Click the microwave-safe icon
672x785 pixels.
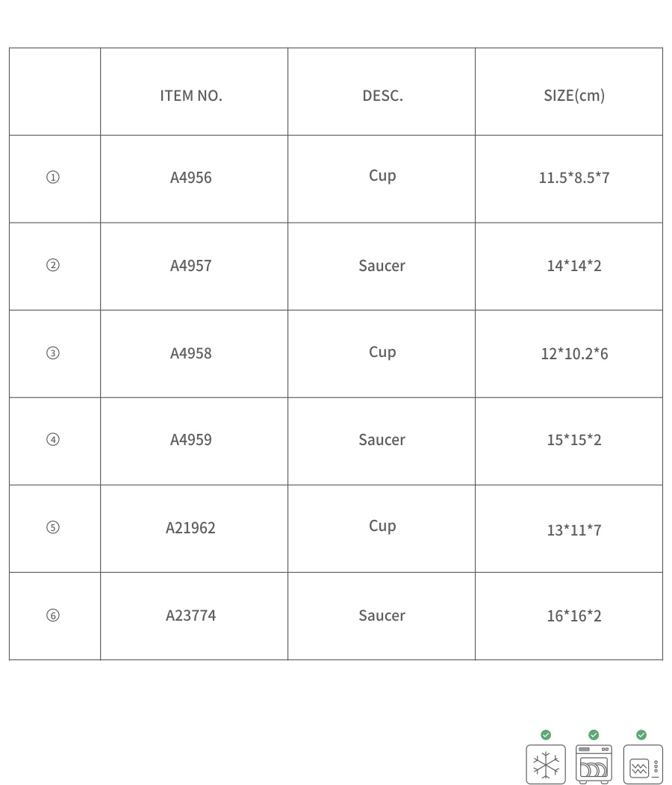tap(643, 764)
